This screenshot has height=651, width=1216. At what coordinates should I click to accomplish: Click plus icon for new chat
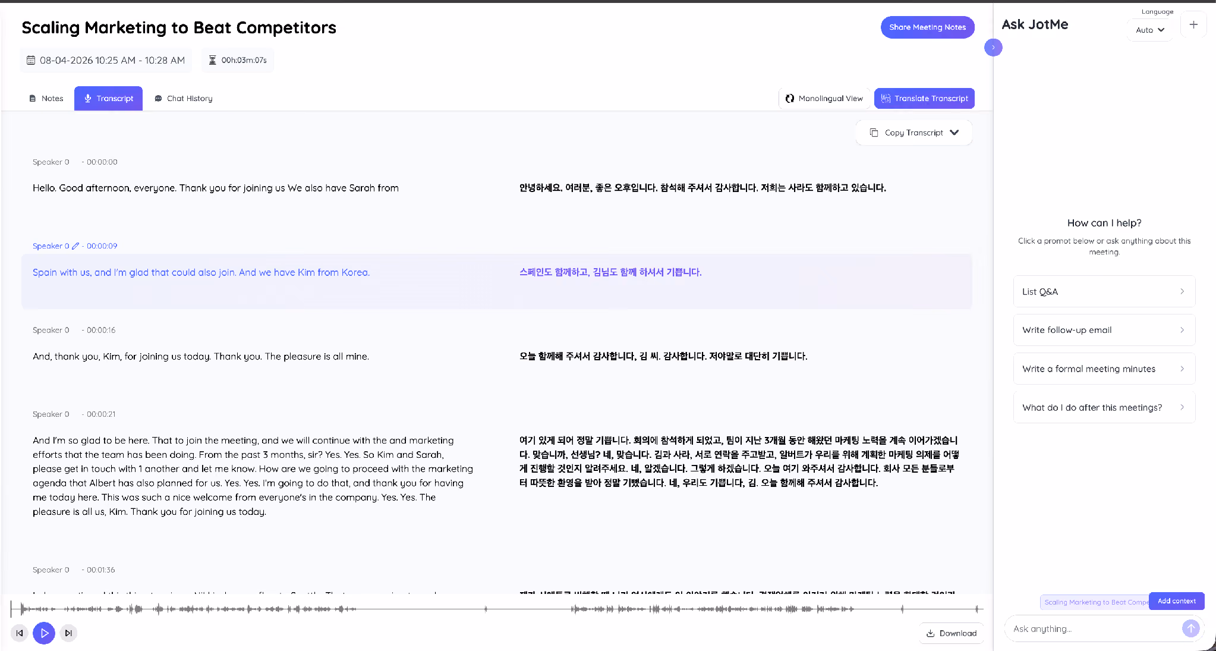[1193, 25]
